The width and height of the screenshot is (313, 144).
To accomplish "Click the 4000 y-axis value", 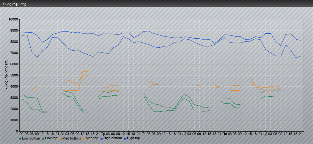I will coord(14,86).
